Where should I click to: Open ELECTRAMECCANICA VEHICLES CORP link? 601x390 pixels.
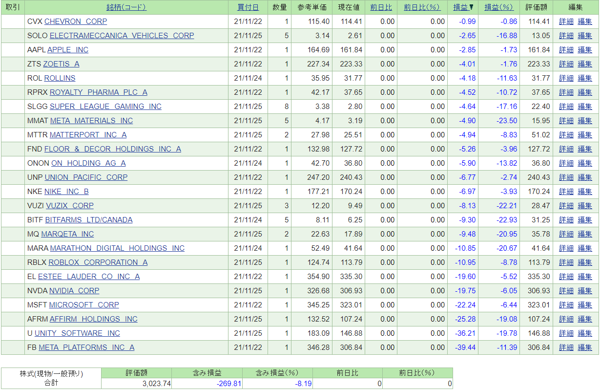tap(122, 36)
